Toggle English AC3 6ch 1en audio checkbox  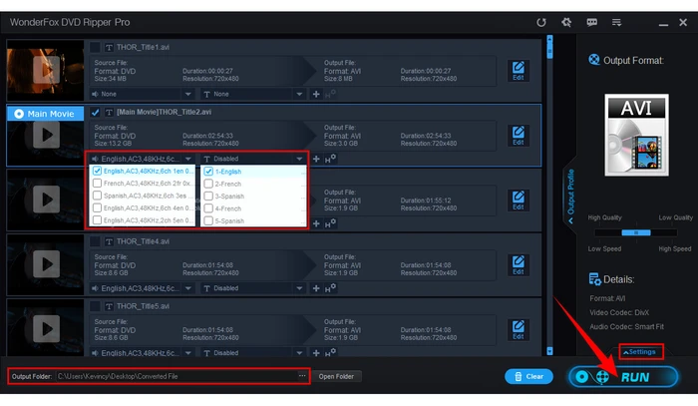[97, 171]
